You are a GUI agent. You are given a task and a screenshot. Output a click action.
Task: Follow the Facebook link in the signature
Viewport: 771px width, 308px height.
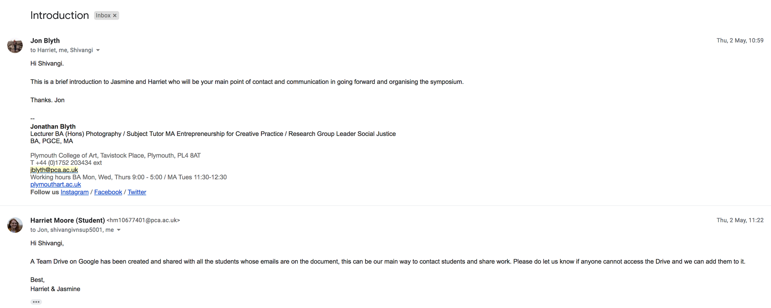[x=108, y=192]
